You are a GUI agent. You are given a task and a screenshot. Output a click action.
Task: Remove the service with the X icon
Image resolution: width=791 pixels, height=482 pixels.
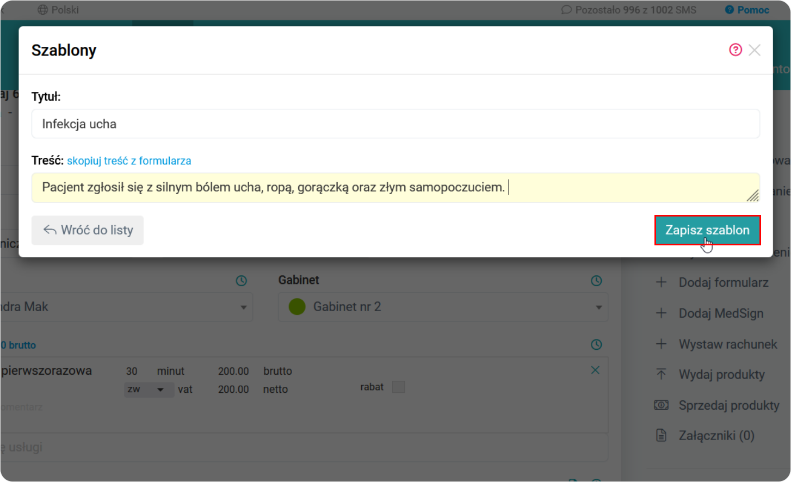595,370
